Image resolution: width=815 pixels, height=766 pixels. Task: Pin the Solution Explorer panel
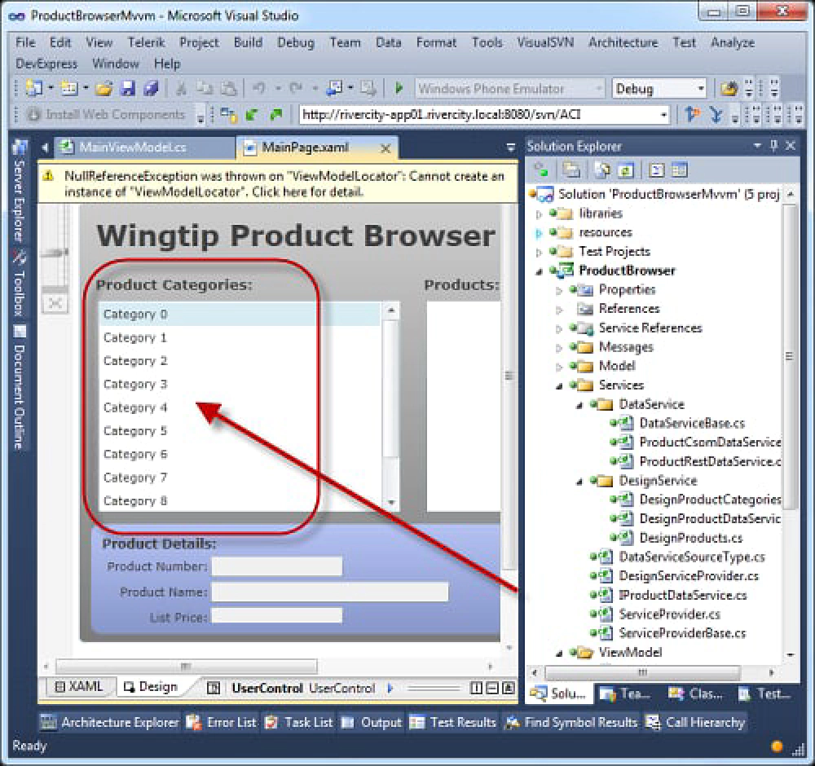click(774, 146)
